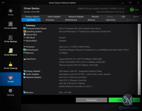Click the green Help question icon

tap(132, 10)
